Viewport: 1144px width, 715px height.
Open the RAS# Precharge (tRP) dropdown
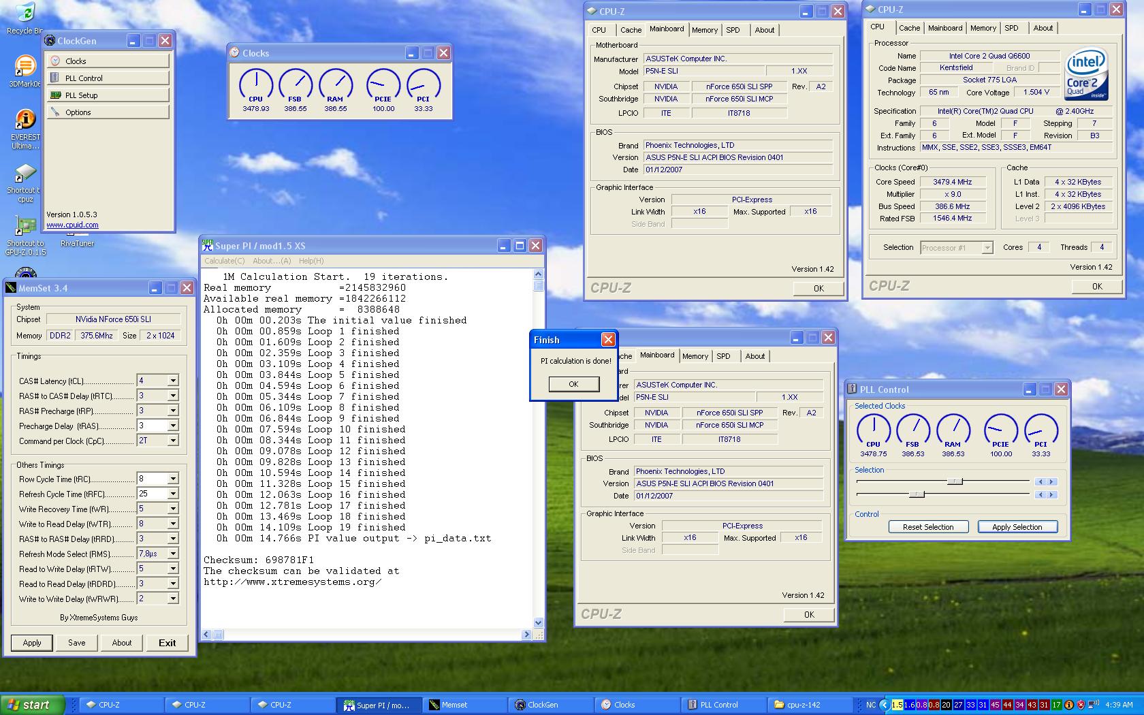[x=173, y=411]
